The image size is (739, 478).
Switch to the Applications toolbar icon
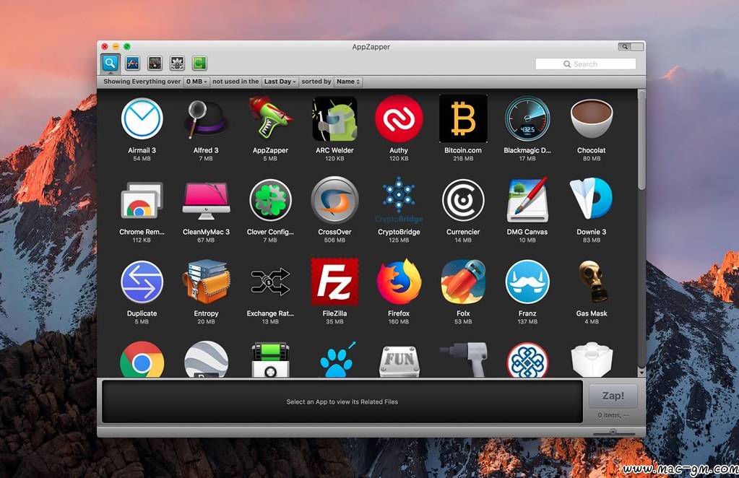point(132,63)
